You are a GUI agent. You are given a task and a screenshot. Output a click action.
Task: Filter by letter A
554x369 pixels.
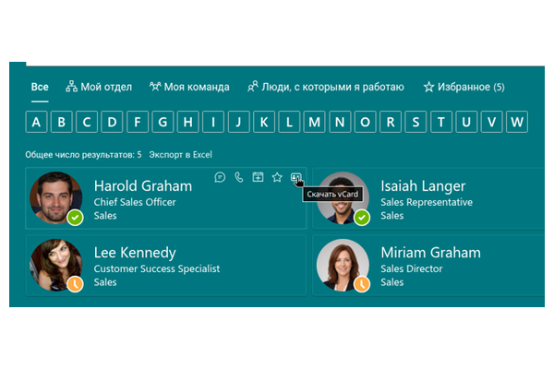(36, 122)
